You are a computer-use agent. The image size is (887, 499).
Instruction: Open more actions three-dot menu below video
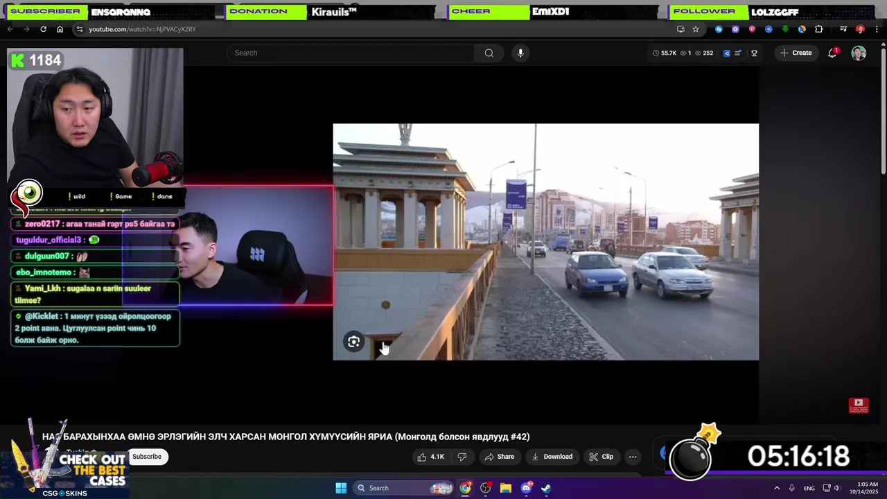coord(633,457)
